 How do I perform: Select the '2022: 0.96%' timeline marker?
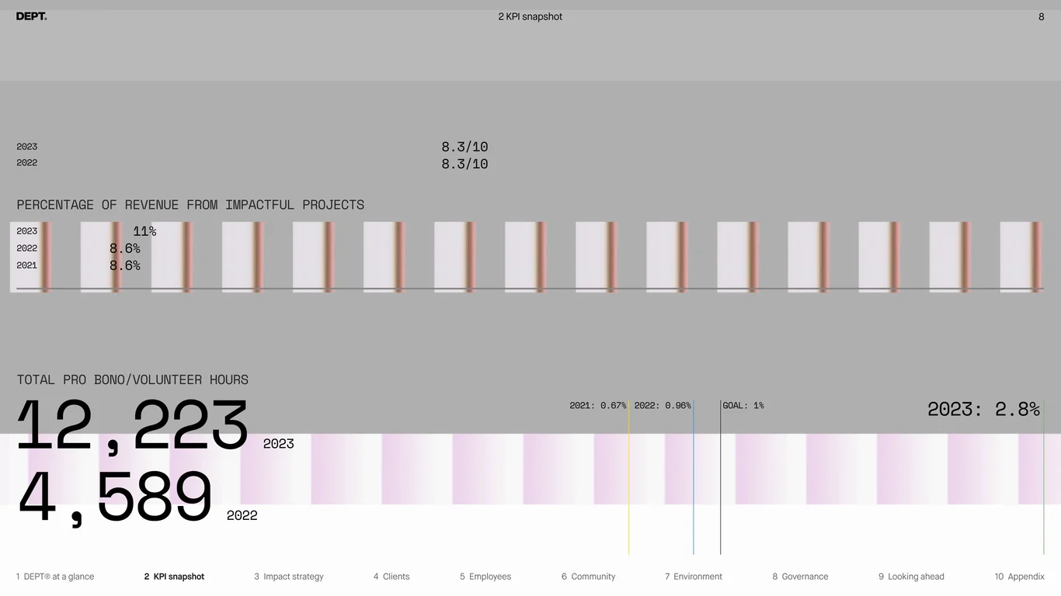point(663,405)
